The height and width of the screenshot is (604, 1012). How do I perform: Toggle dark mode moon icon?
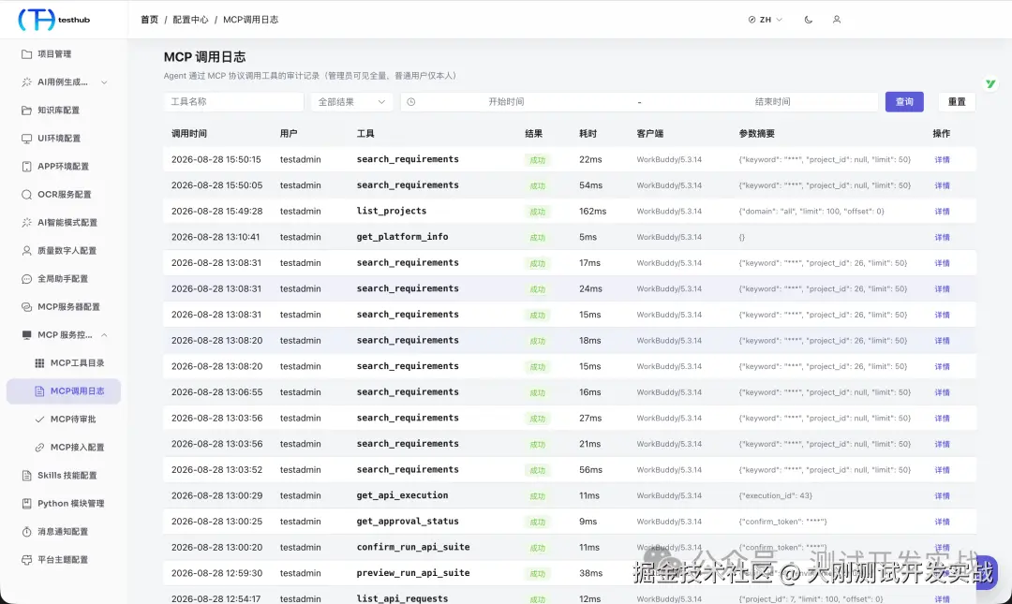(x=808, y=20)
